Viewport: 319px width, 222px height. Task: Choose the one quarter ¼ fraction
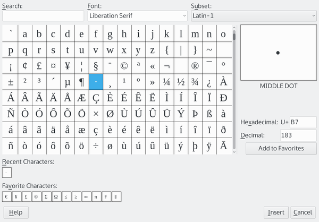(166, 82)
